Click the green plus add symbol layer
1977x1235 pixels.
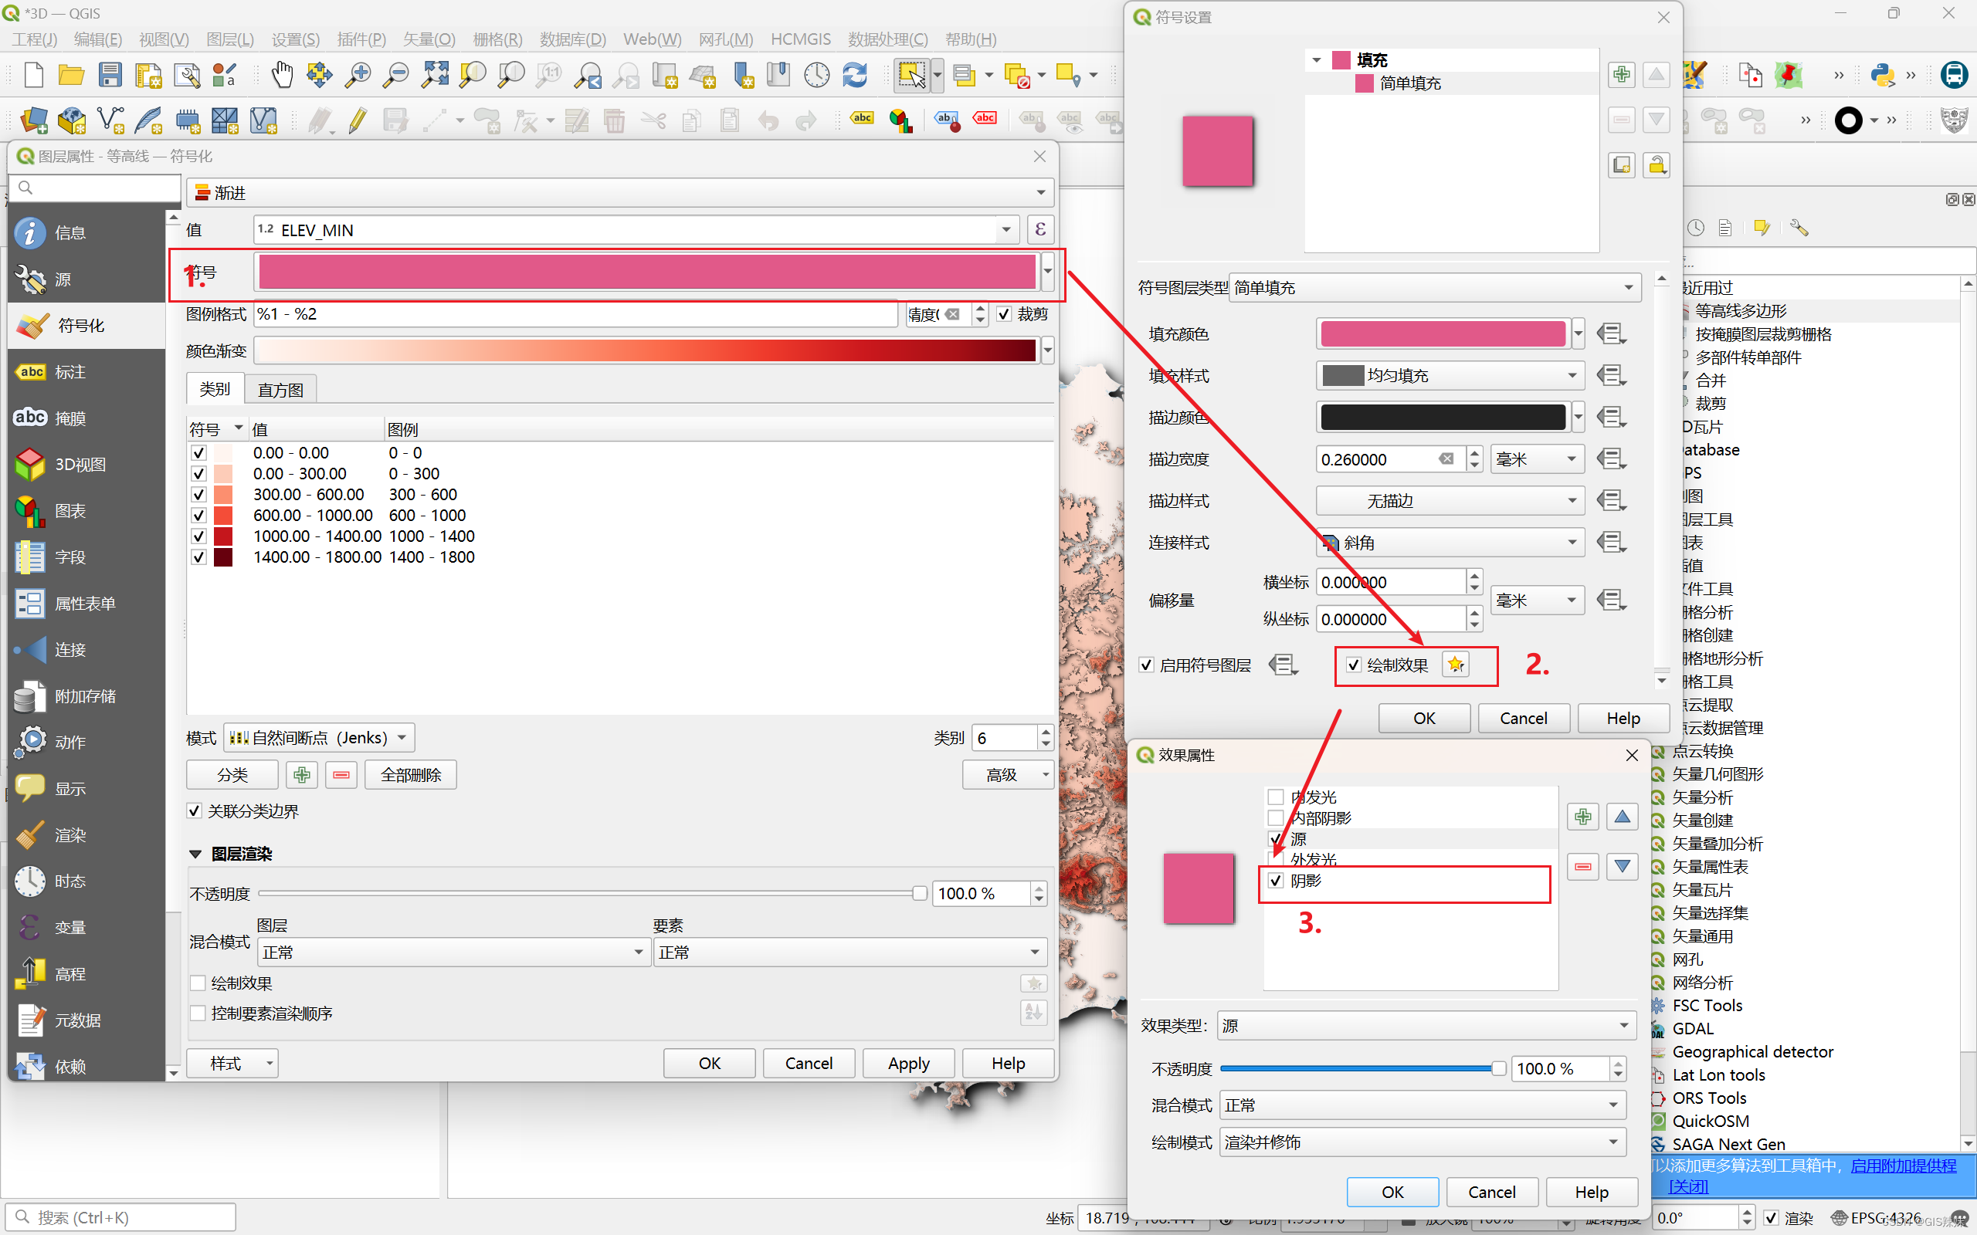point(1621,74)
